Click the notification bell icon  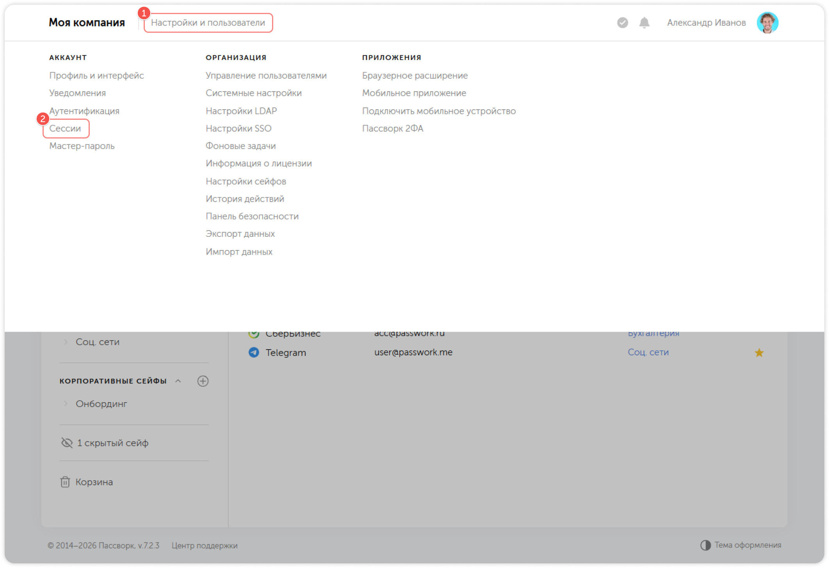tap(644, 23)
